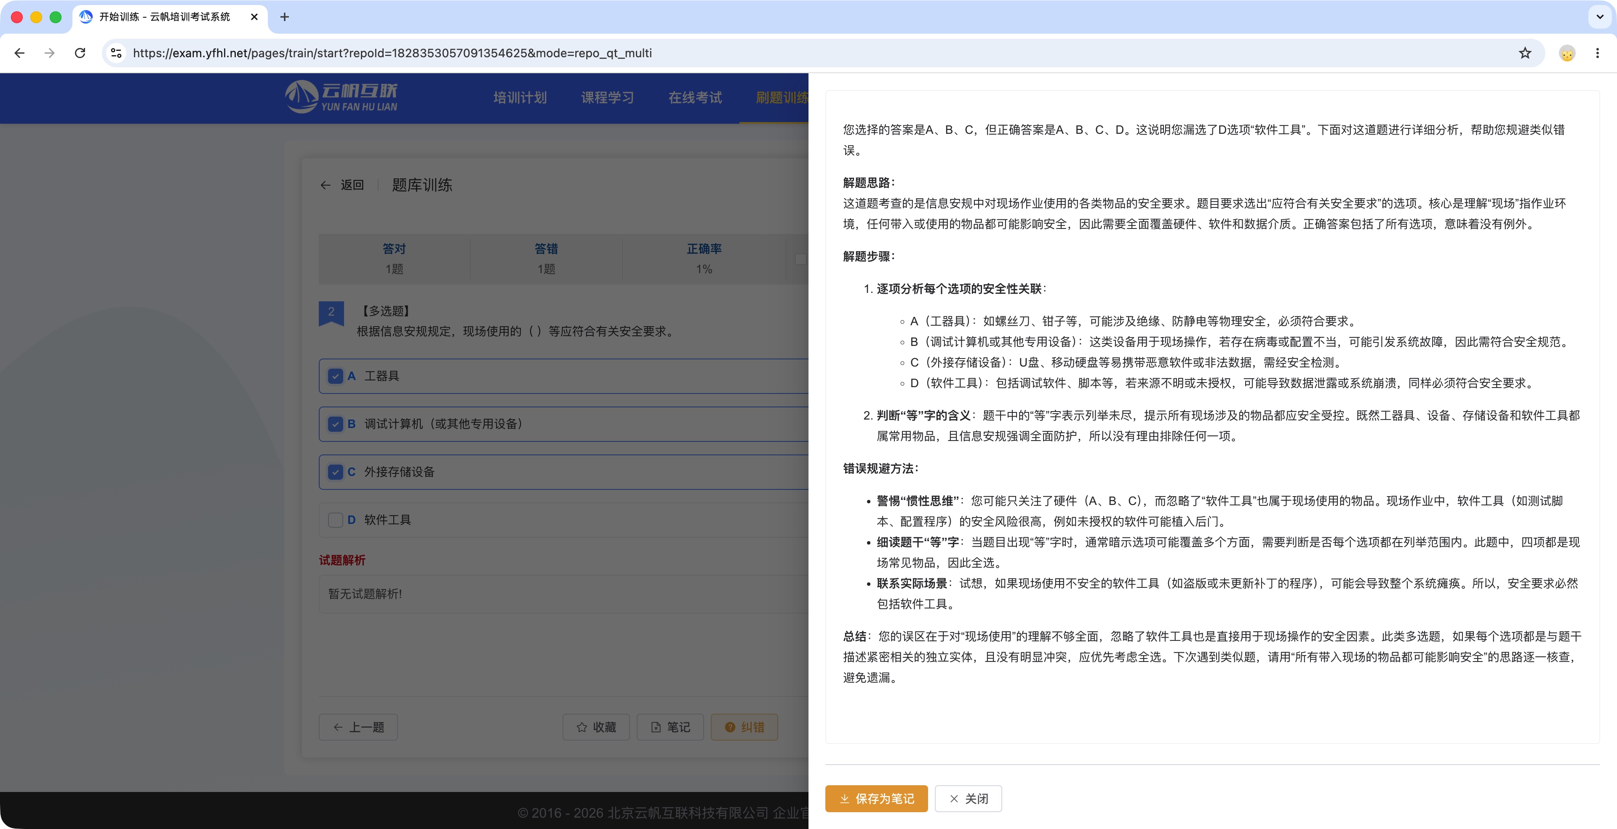The height and width of the screenshot is (829, 1617).
Task: Toggle checkbox for option C 外接存储设备
Action: pos(335,472)
